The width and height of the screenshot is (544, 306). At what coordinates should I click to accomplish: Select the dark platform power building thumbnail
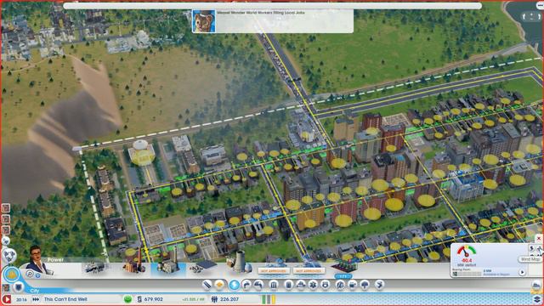point(343,267)
